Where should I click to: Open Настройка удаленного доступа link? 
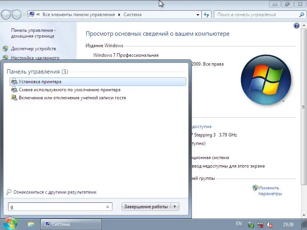[35, 58]
